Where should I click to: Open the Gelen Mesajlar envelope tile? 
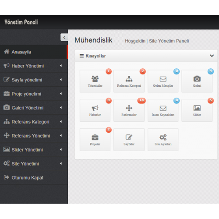tap(163, 81)
